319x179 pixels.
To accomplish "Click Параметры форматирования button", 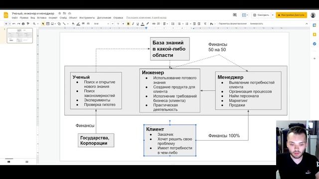I will (x=233, y=24).
